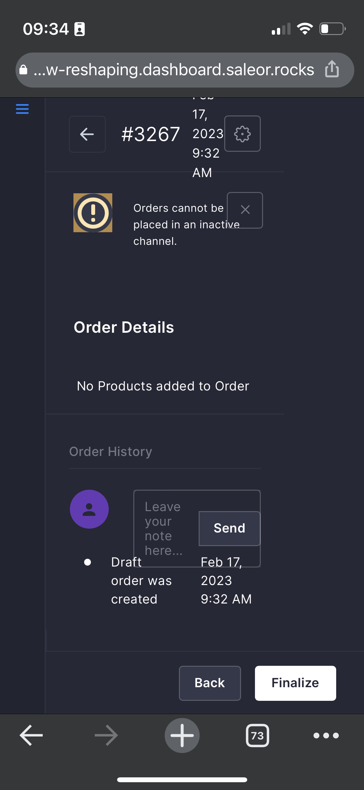The width and height of the screenshot is (364, 790).
Task: Open a new browser tab with the plus icon
Action: [182, 735]
